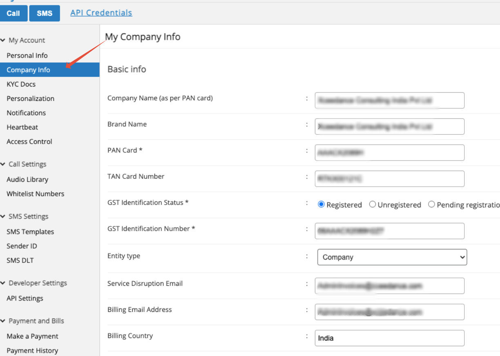Screen dimensions: 500x356
Task: Select the Unregistered GST status radio
Action: pos(373,205)
